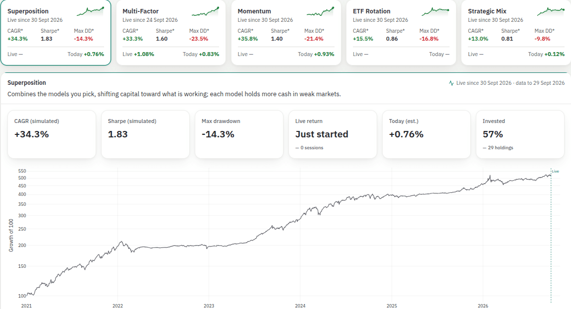This screenshot has width=571, height=309.
Task: Click the Today (est.) +0.76% tile
Action: (426, 134)
